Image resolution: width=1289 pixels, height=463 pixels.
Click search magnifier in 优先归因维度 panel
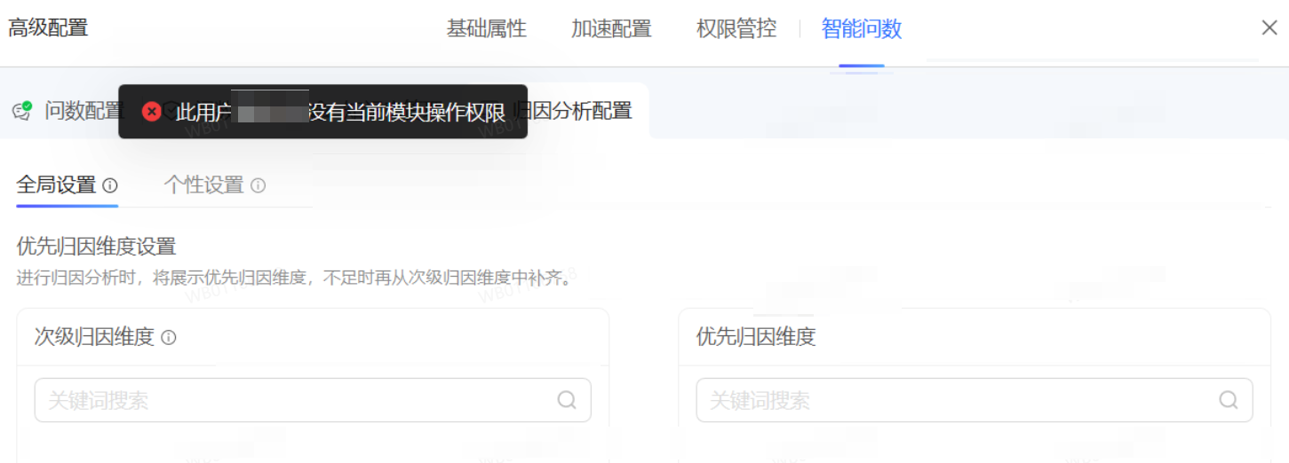(x=1229, y=400)
